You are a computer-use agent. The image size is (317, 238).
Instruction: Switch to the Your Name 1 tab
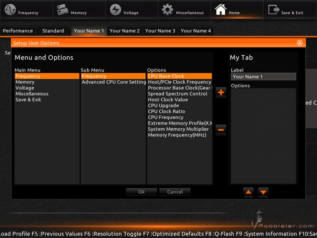point(89,31)
